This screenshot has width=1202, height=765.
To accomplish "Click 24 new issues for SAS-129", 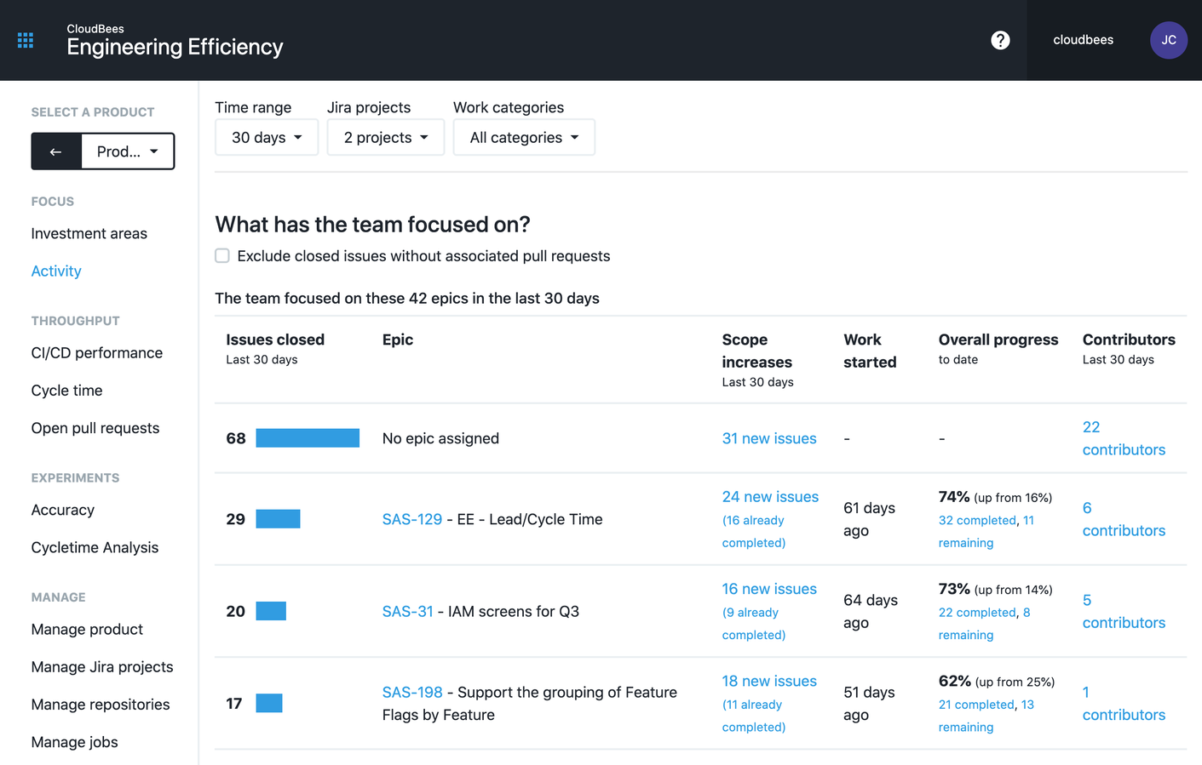I will (x=770, y=497).
